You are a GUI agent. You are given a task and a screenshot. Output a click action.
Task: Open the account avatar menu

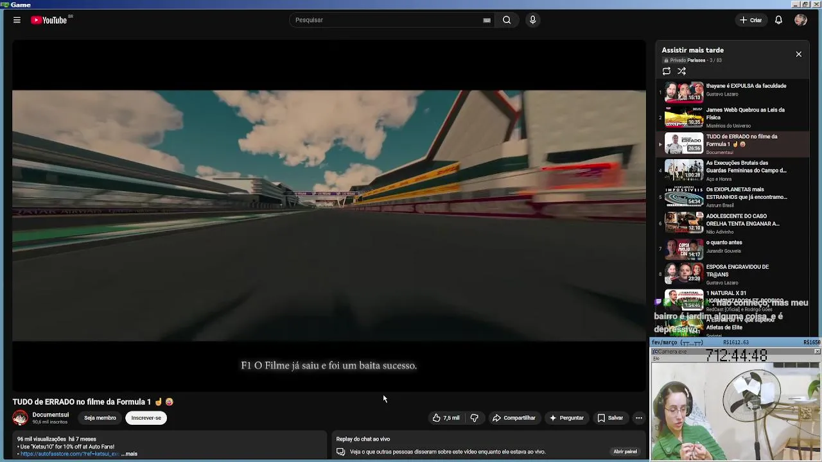coord(800,20)
